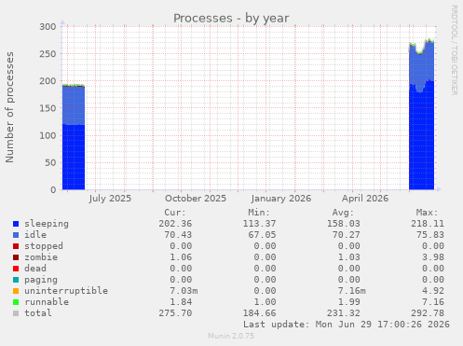Click the bar of 2026 data on the right side of the graph
Viewport: 463px width, 346px height.
coord(422,115)
